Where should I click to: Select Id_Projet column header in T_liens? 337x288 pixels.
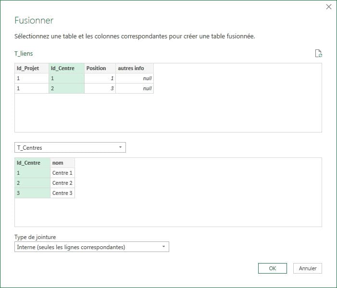tap(31, 68)
